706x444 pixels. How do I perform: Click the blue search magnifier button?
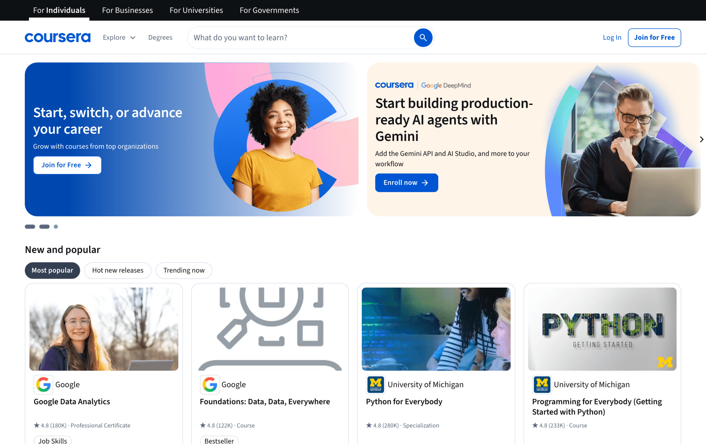pyautogui.click(x=423, y=37)
